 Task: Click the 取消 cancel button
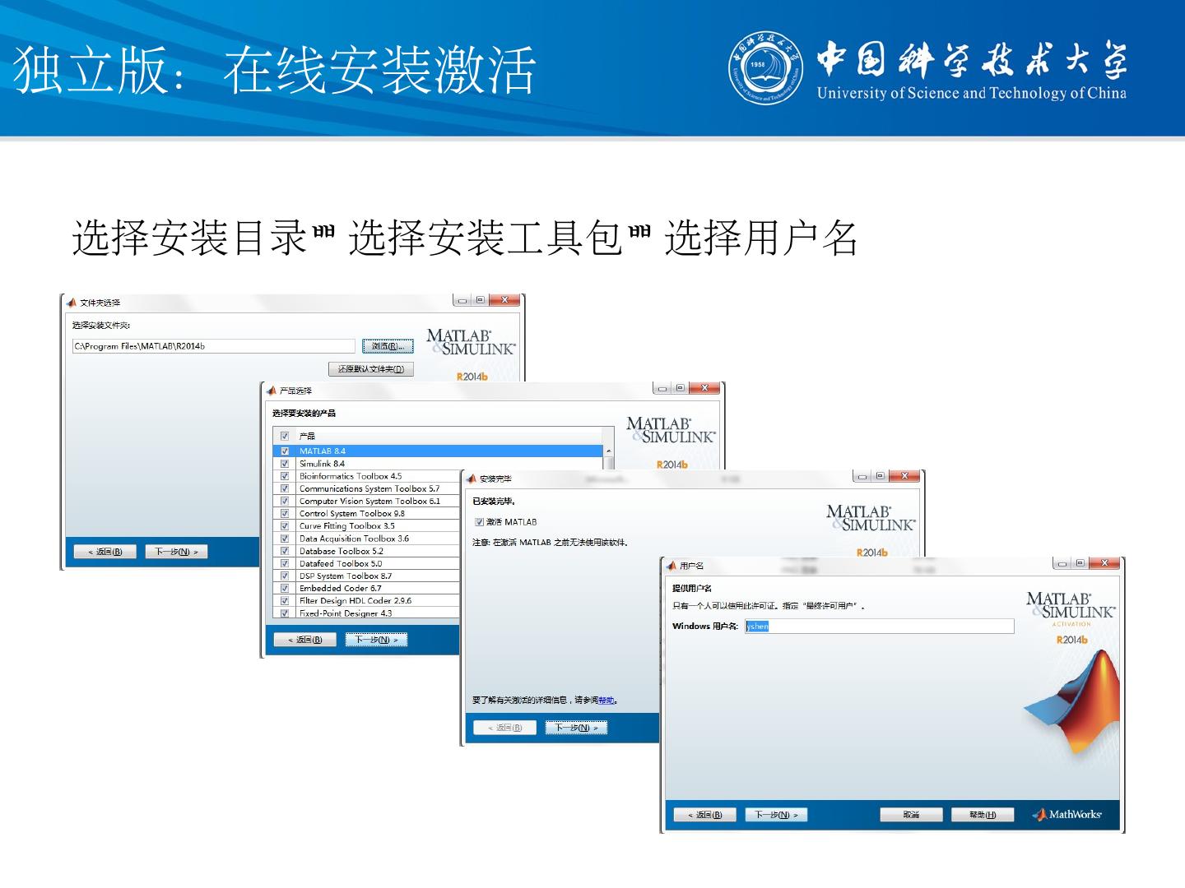coord(911,815)
